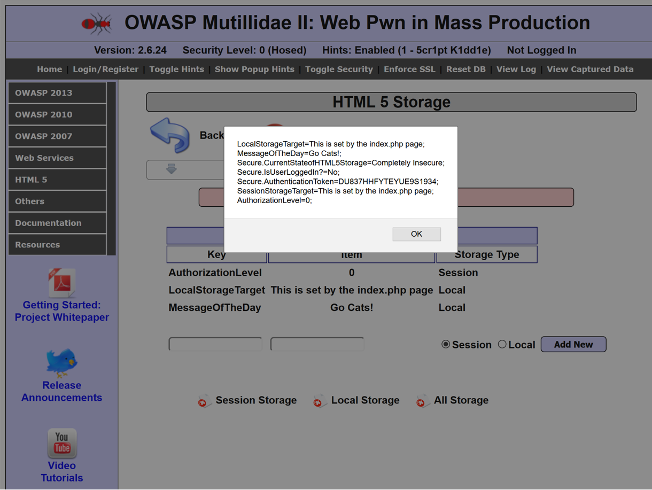Screen dimensions: 652x490
Task: Click the Local Storage label
Action: [x=365, y=400]
